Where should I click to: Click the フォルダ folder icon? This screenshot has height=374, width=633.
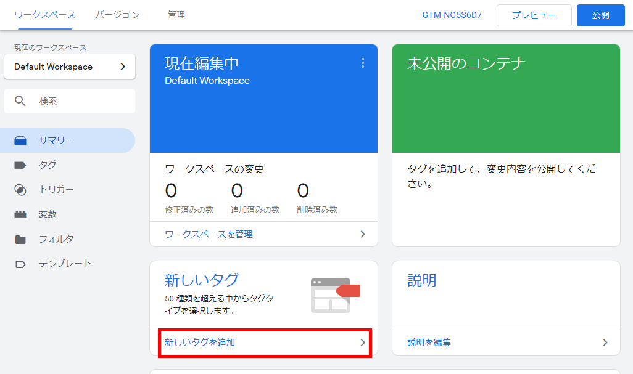(x=20, y=240)
